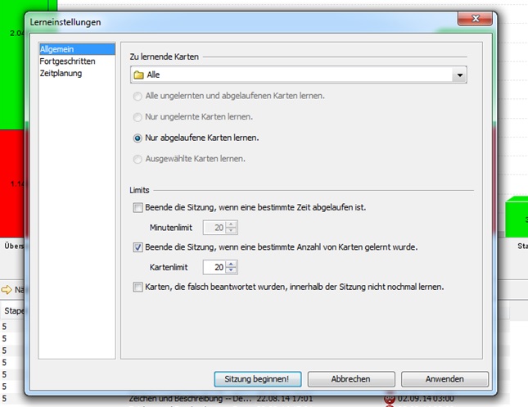Choose 'Ausgewählte Karten lernen' radio button

(138, 159)
